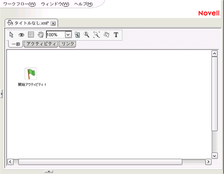Select the arrow pointer tool
The width and height of the screenshot is (224, 174).
[11, 35]
